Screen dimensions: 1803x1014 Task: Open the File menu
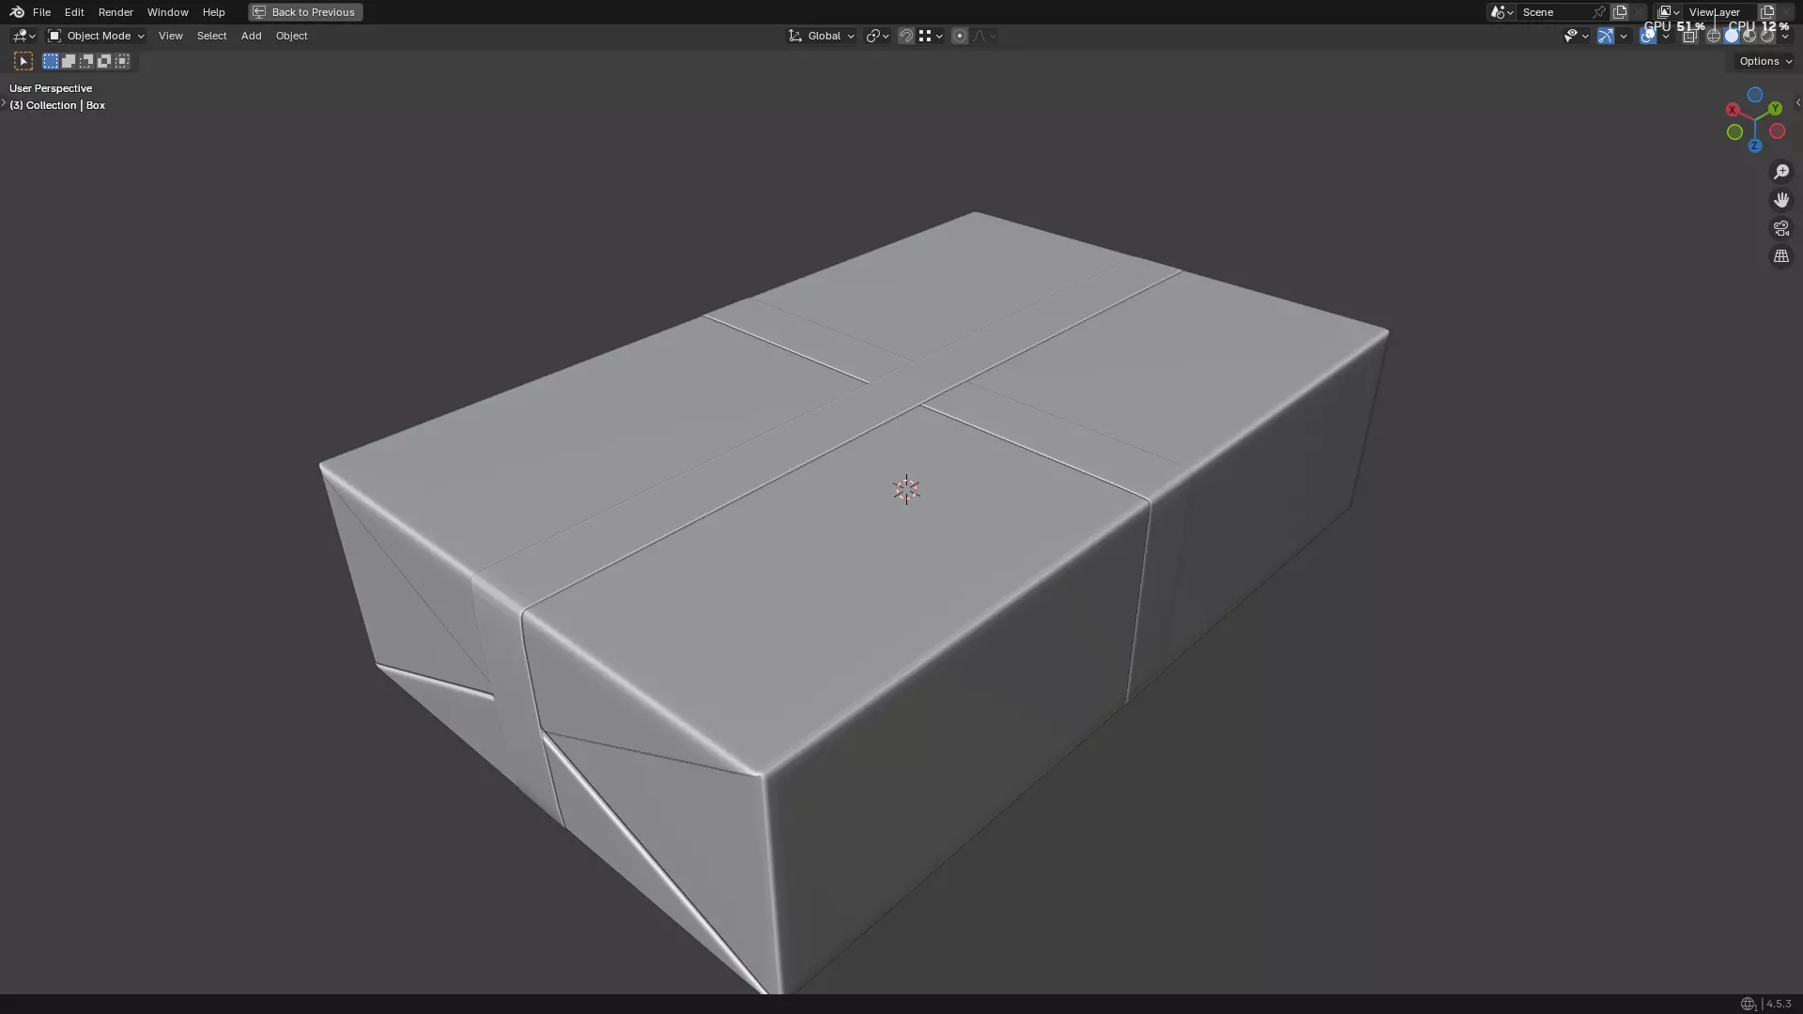click(41, 12)
